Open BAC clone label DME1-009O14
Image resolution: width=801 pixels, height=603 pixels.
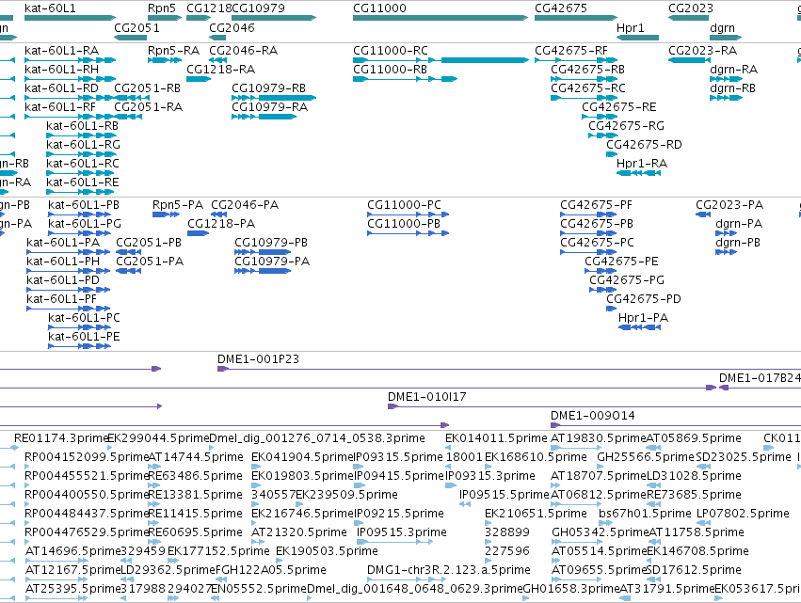click(593, 416)
